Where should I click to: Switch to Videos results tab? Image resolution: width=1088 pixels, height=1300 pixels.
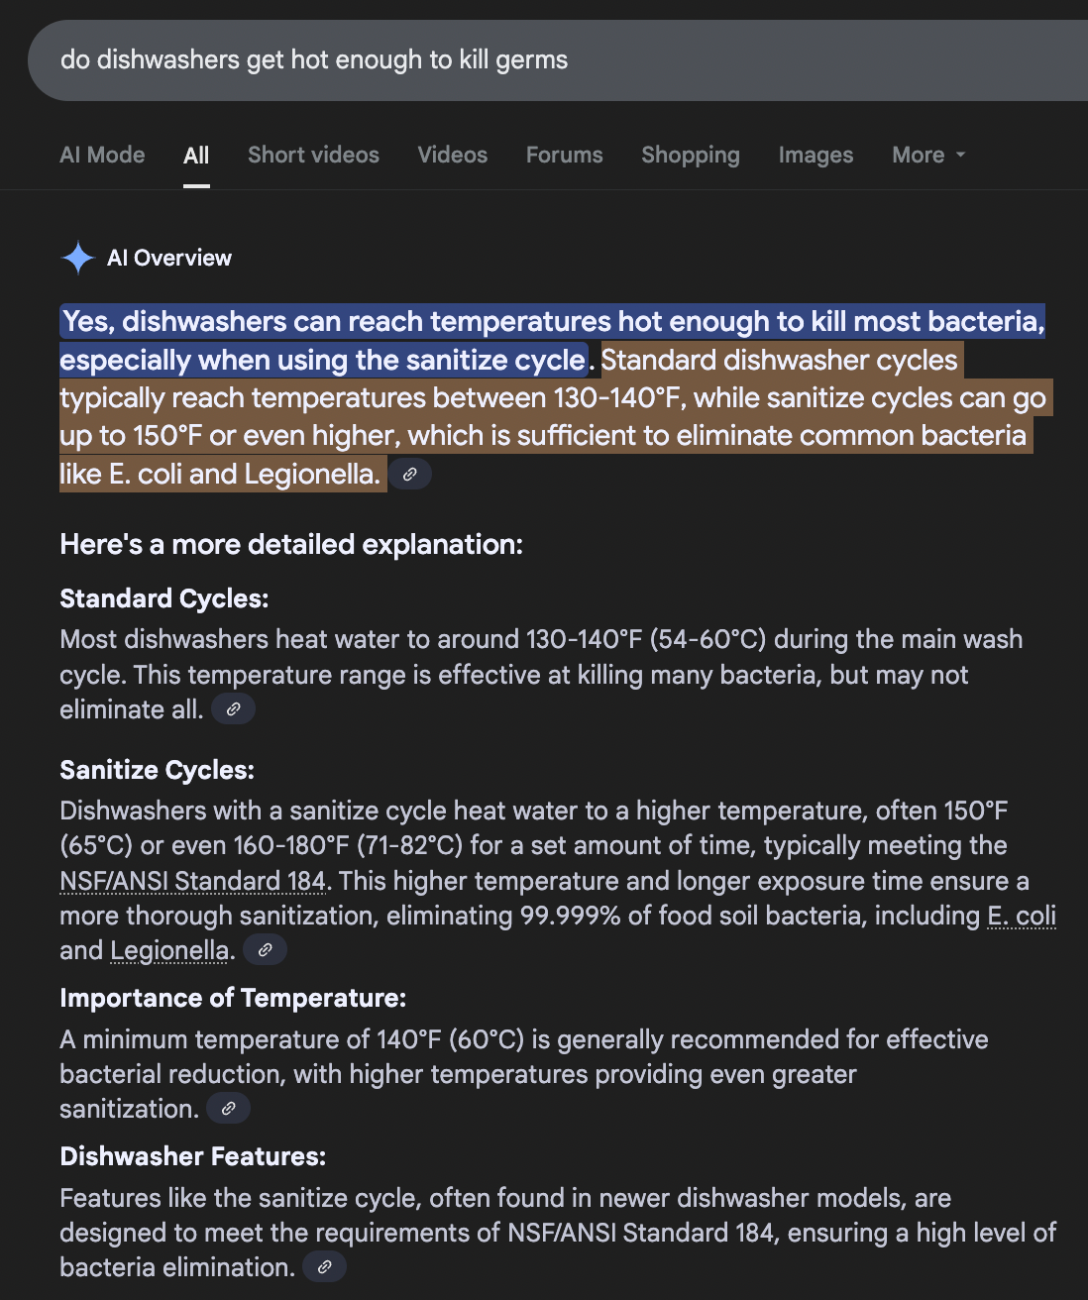452,156
